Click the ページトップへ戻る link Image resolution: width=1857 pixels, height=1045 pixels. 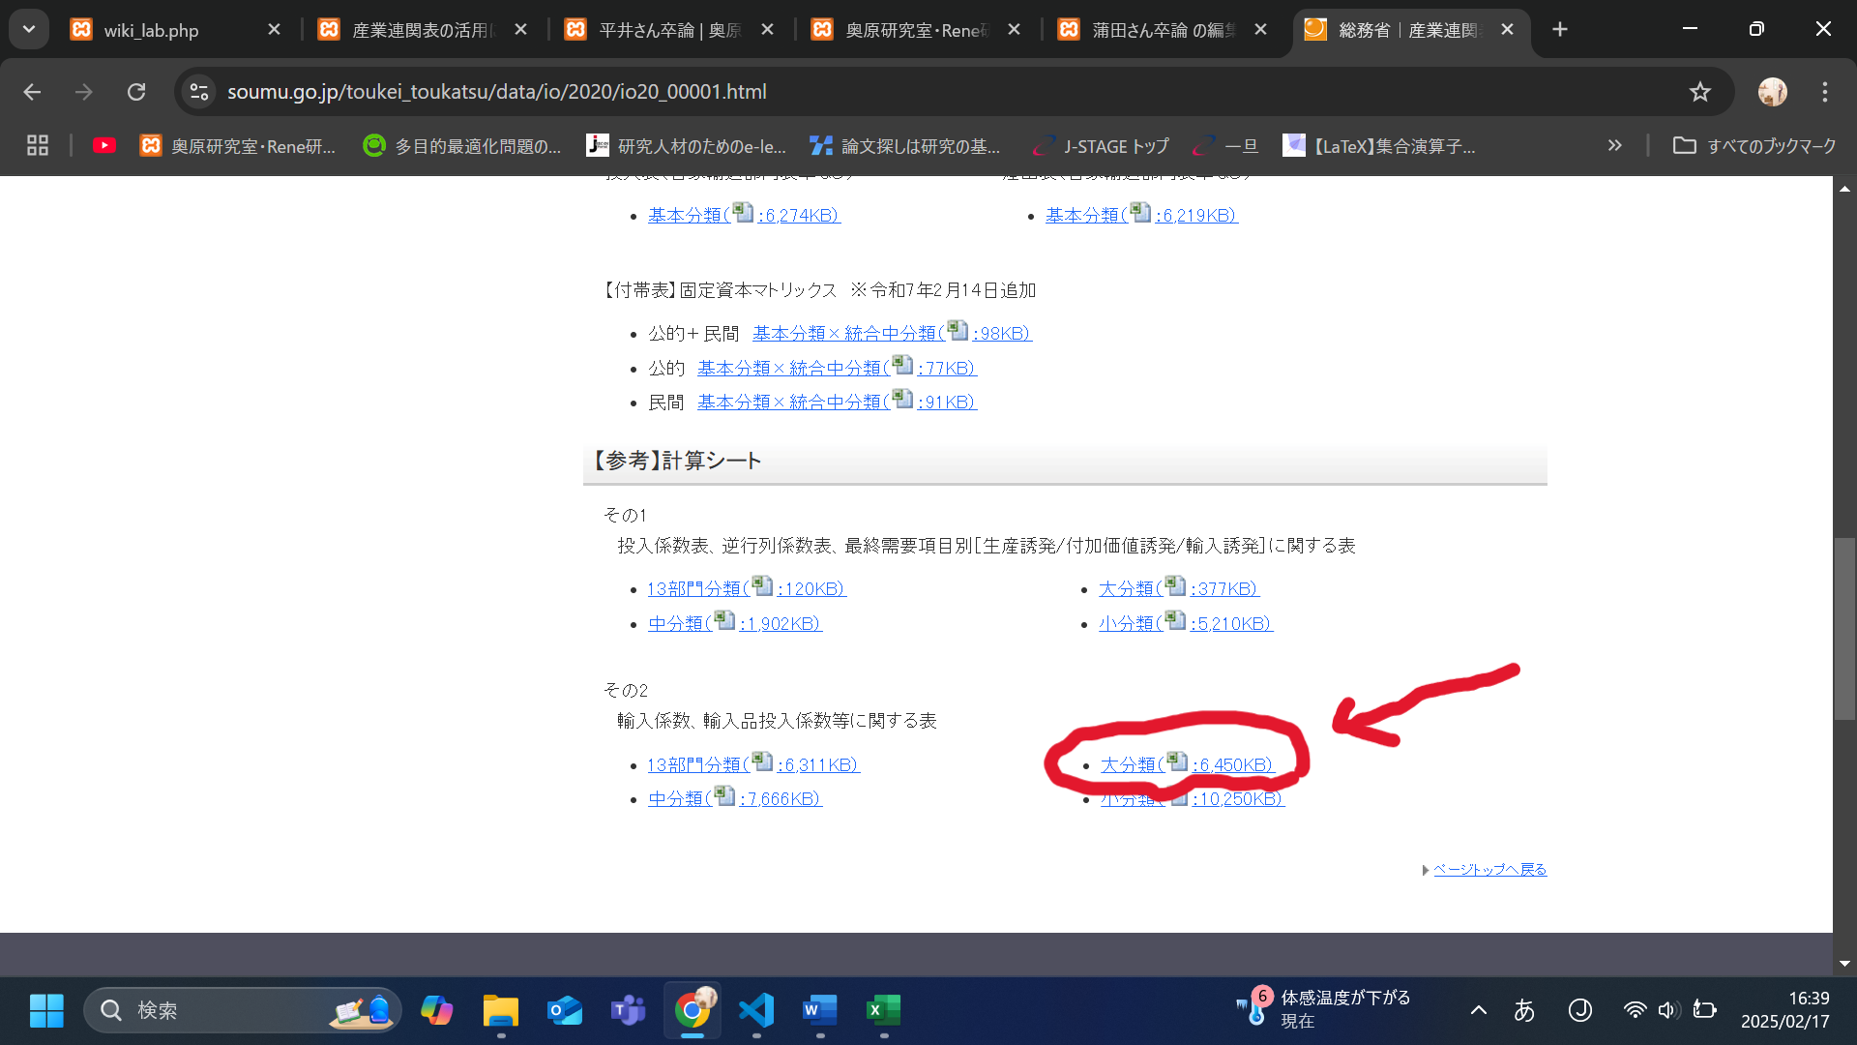click(1489, 869)
